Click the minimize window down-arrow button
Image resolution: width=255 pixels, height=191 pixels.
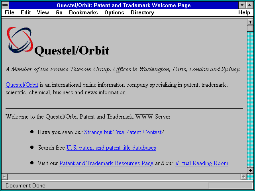tap(242, 5)
